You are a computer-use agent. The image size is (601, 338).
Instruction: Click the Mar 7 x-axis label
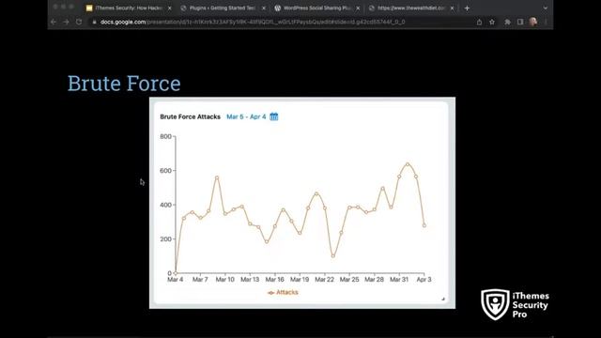pos(200,280)
